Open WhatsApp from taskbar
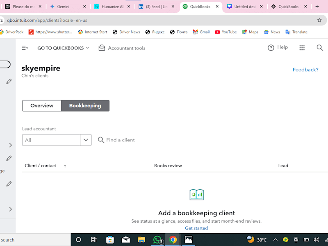The width and height of the screenshot is (328, 246). point(157,240)
